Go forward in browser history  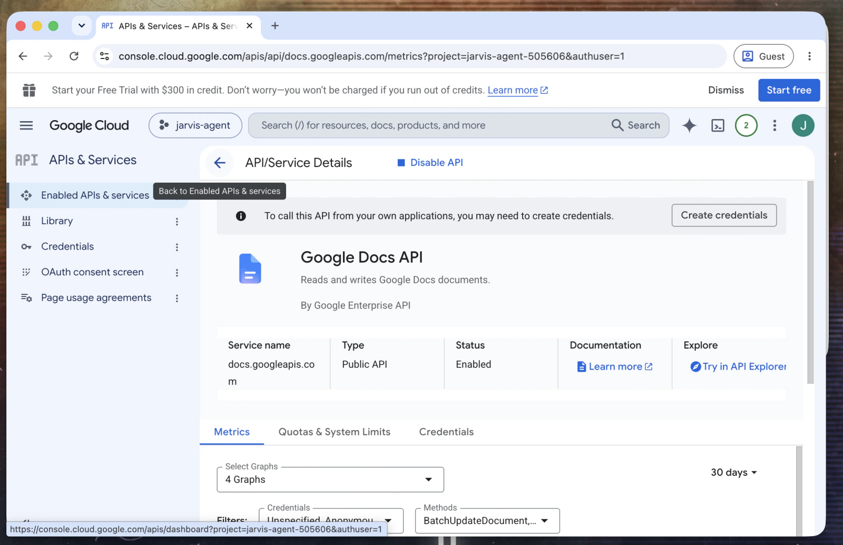pyautogui.click(x=48, y=56)
